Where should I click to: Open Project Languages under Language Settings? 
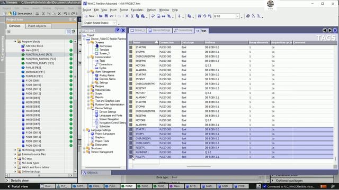[x=105, y=134]
